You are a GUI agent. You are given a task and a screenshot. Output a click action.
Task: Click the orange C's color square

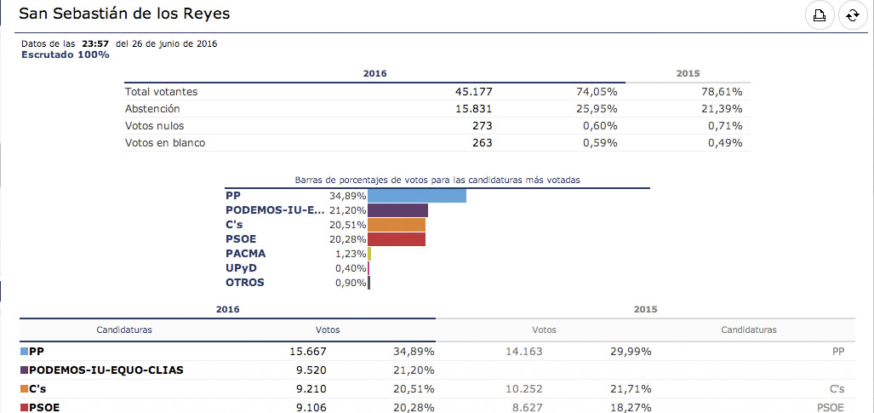click(24, 389)
